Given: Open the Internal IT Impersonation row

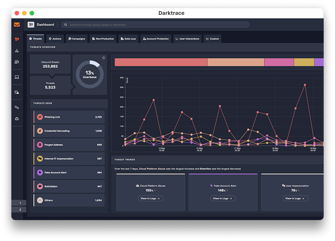Looking at the screenshot, I should (x=69, y=158).
